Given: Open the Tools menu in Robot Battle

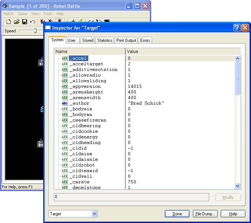Looking at the screenshot, I should [48, 14].
